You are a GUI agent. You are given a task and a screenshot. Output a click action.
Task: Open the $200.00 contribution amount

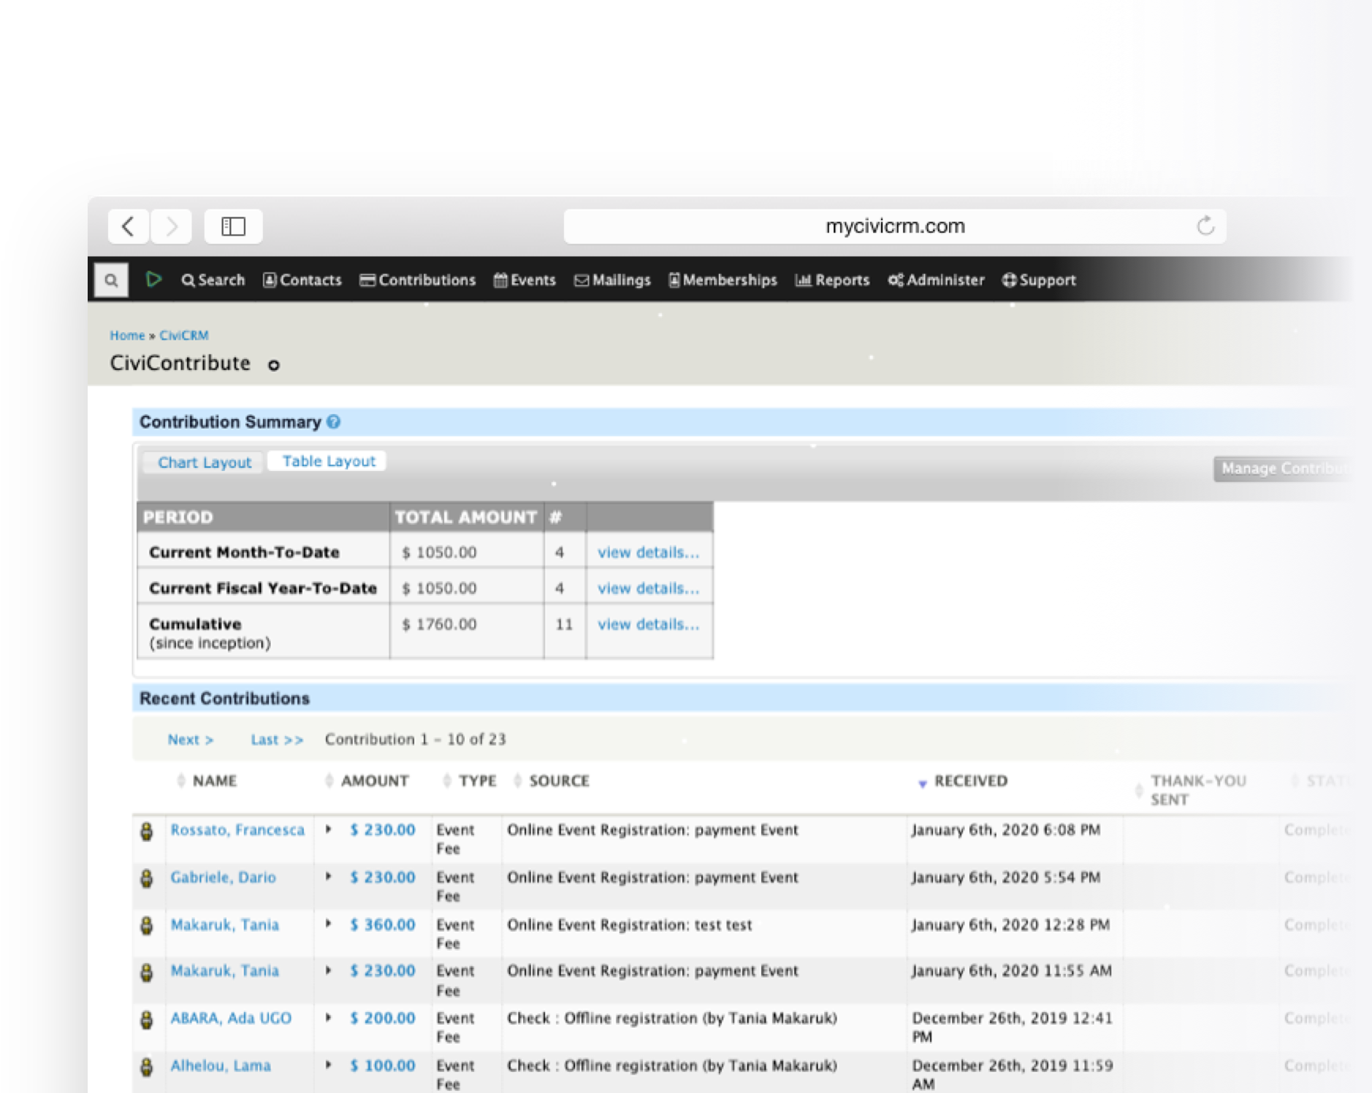(382, 1019)
